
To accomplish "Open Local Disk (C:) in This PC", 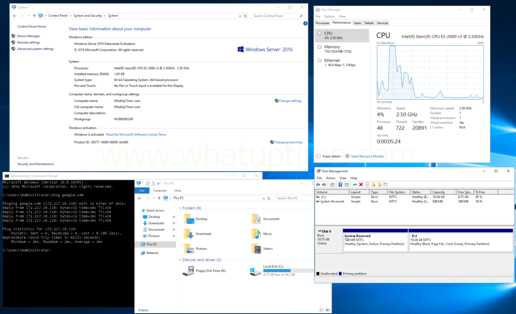I will pyautogui.click(x=281, y=270).
